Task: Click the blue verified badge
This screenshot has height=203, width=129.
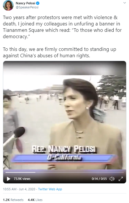Action: point(38,3)
